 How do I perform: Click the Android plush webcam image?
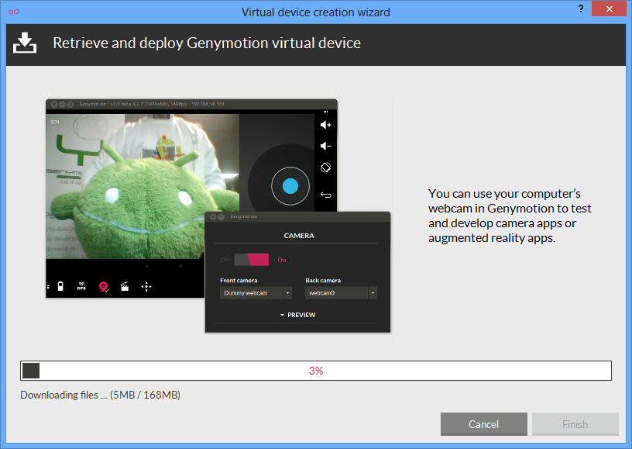tap(143, 186)
